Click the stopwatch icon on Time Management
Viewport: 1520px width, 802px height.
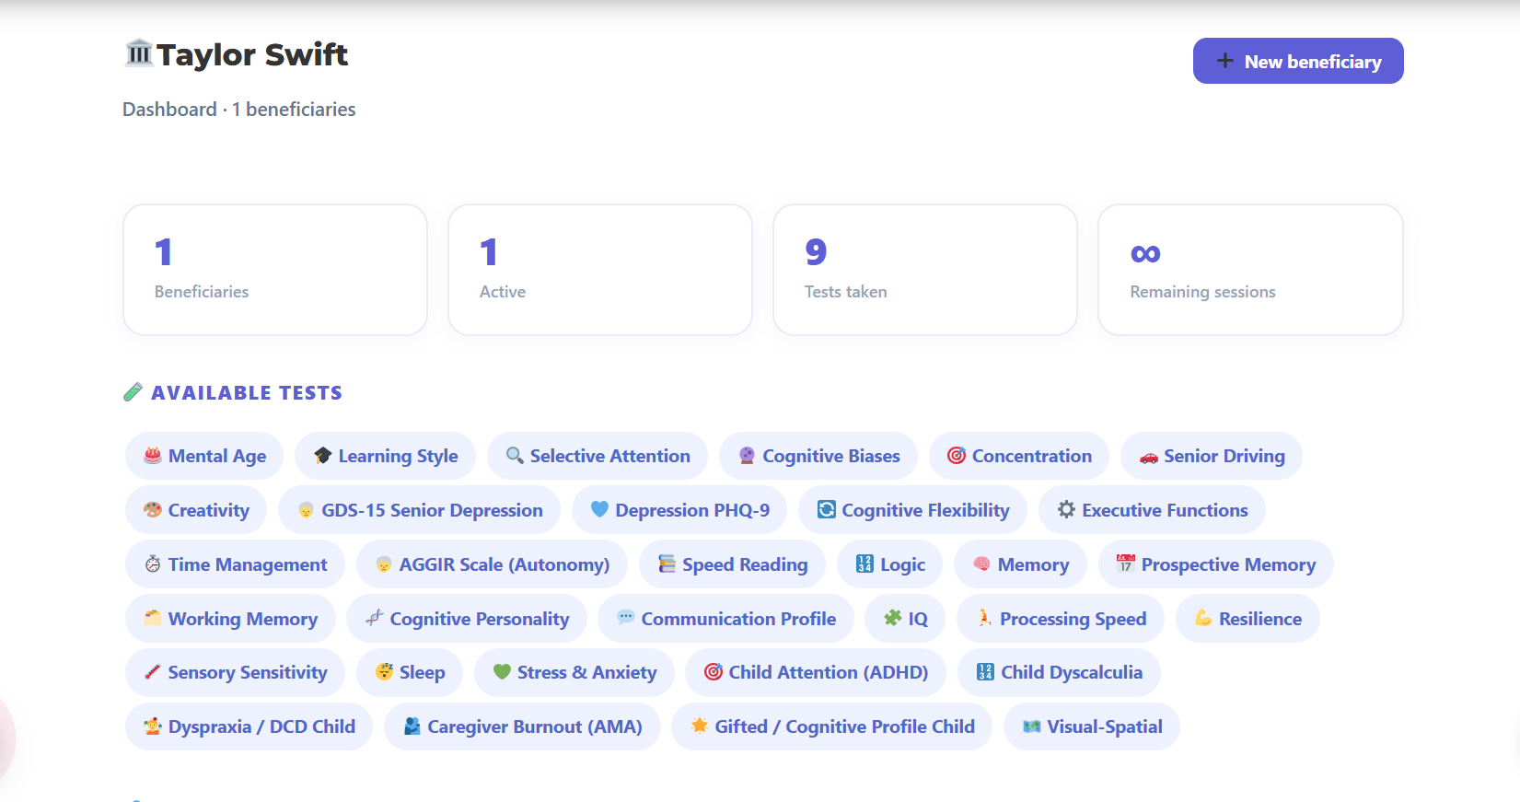pos(153,564)
